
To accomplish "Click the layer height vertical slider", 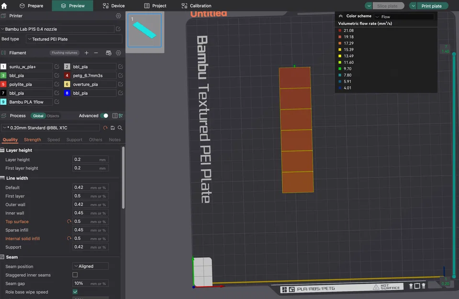I will (454, 166).
